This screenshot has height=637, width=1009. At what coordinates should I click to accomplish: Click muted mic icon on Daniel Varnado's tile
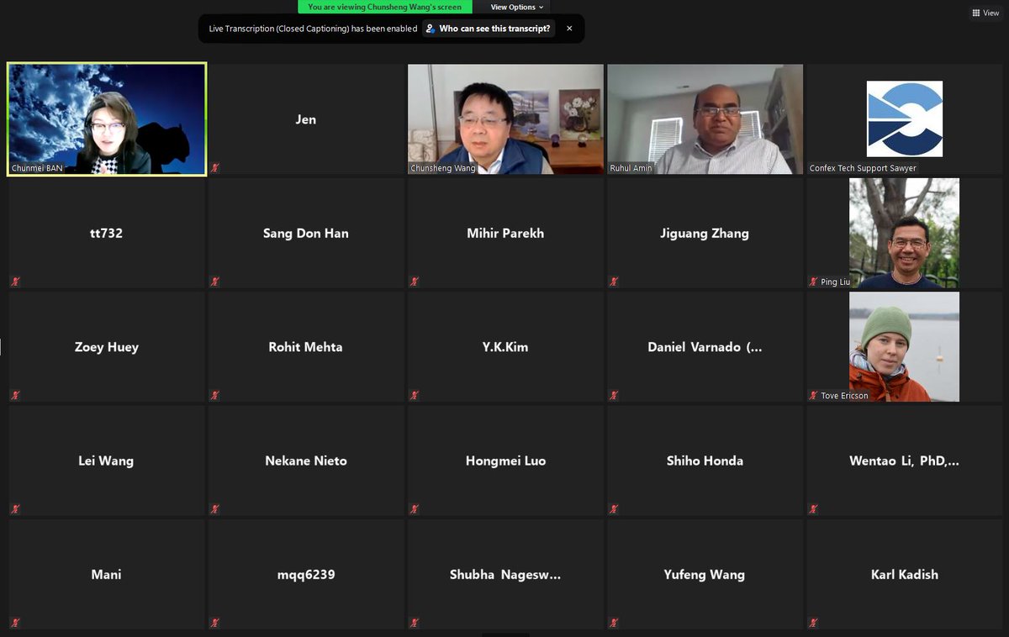[614, 395]
